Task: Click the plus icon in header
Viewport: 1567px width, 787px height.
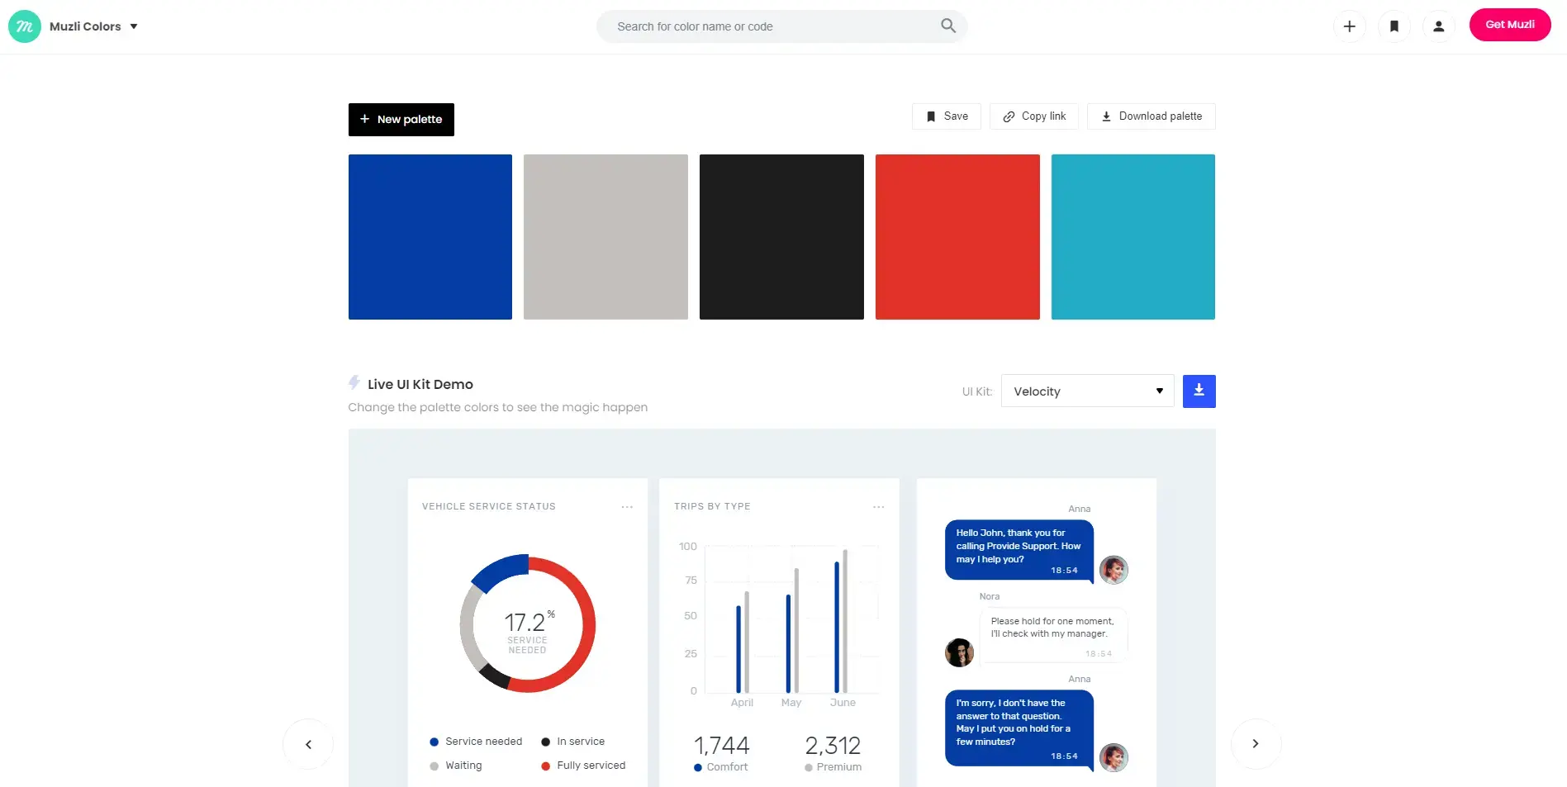Action: pos(1349,26)
